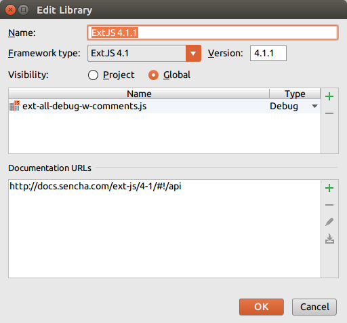Click the Name column header
The height and width of the screenshot is (323, 347).
click(139, 94)
